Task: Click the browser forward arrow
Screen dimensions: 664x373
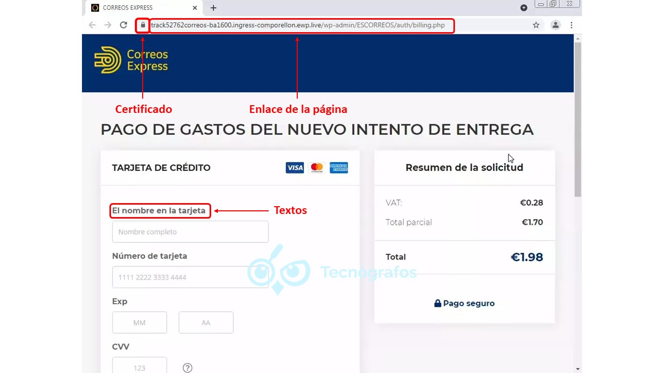Action: point(108,25)
